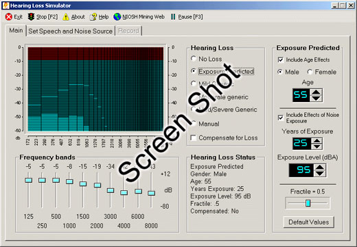The image size is (357, 247).
Task: Switch to Set Speech and Noise Source tab
Action: click(71, 31)
